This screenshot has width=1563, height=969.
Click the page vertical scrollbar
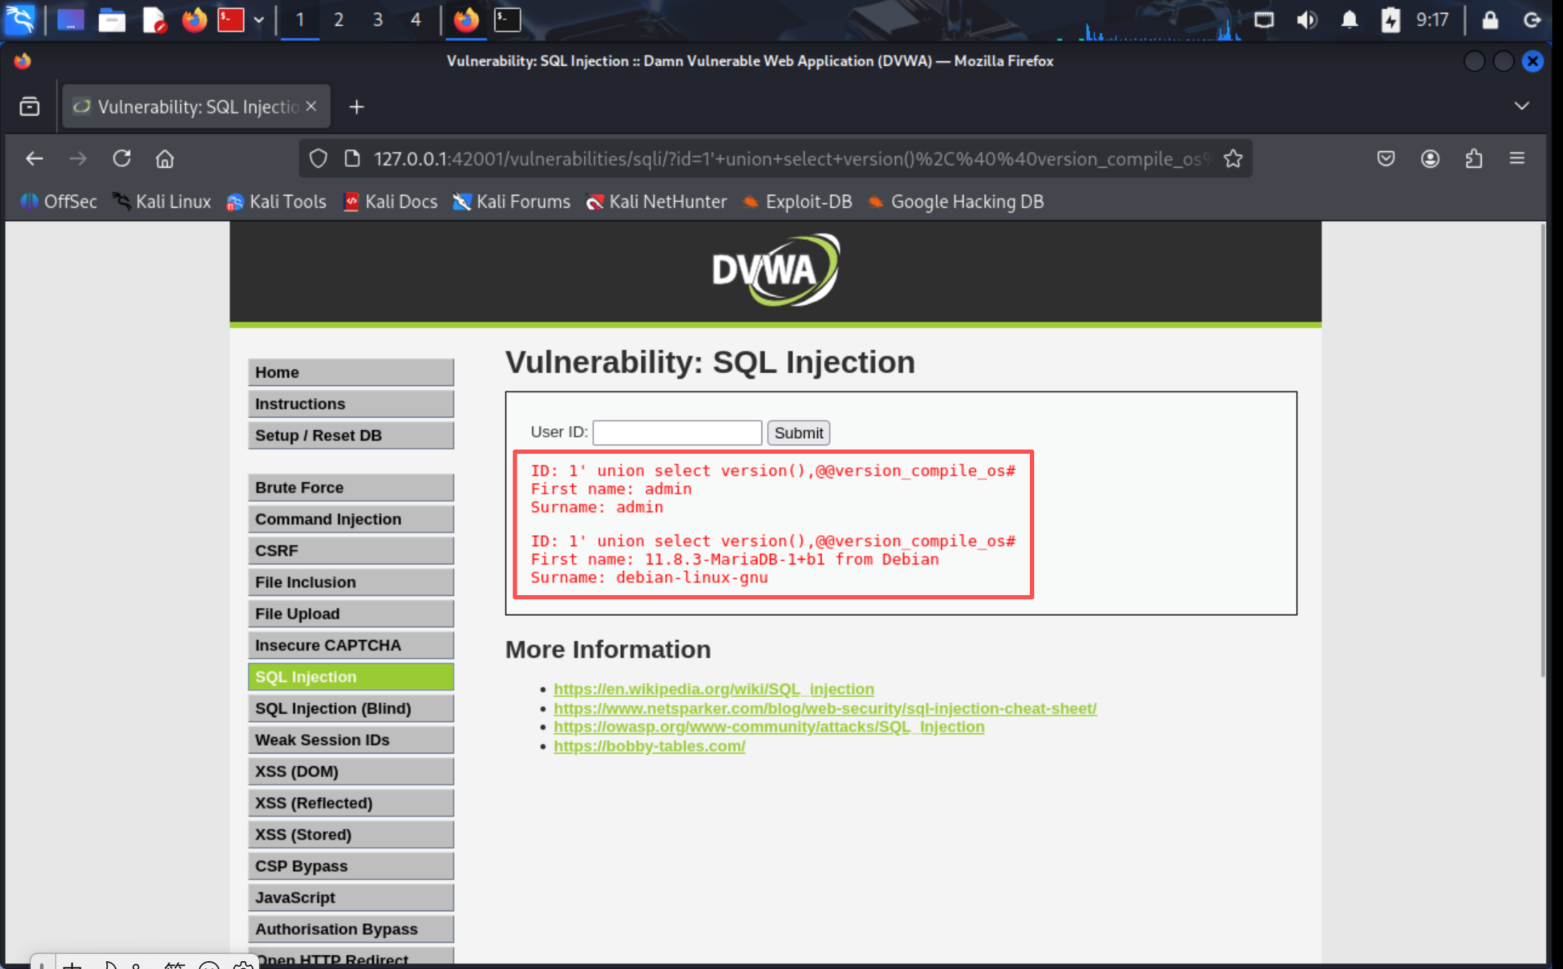coord(1542,450)
